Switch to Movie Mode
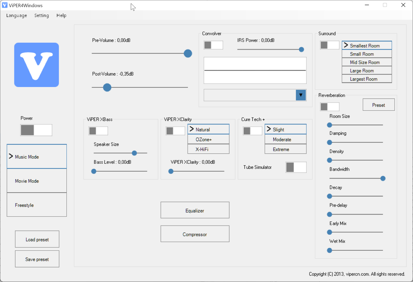413x282 pixels. click(37, 181)
